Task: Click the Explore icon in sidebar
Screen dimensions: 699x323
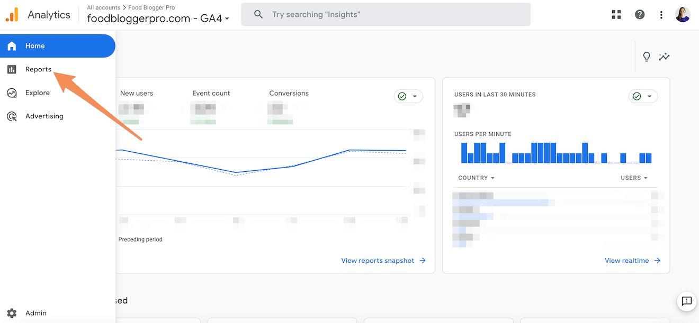Action: [12, 93]
